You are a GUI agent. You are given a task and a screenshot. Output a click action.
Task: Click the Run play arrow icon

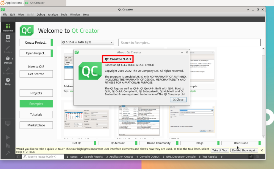8,137
